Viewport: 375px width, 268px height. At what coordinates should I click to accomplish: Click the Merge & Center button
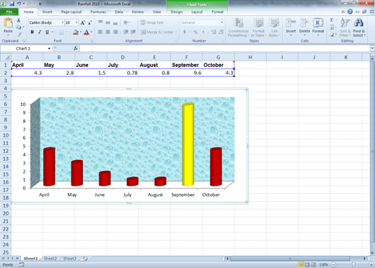[159, 32]
